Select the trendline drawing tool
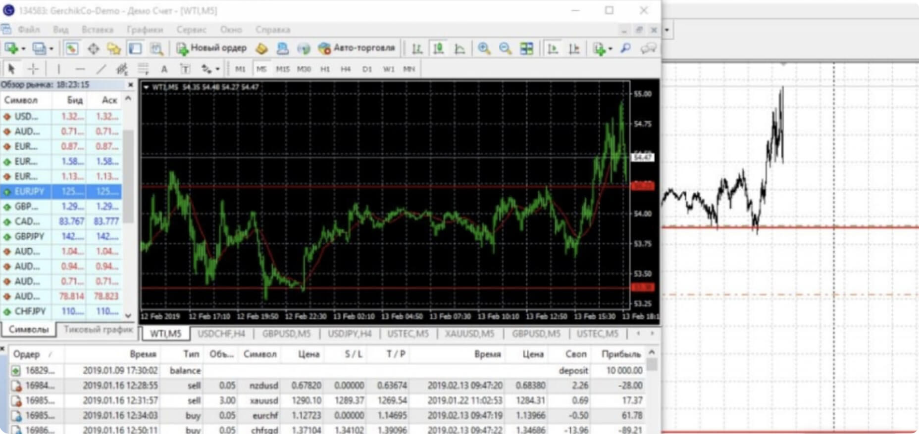The width and height of the screenshot is (919, 434). [101, 69]
